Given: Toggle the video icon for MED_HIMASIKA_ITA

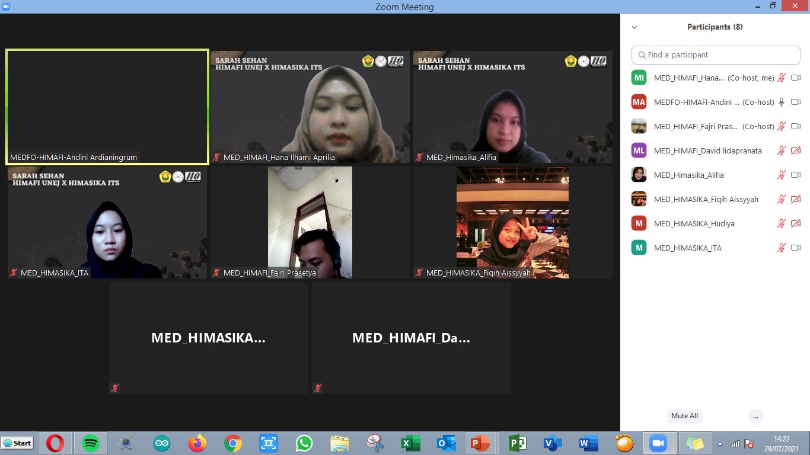Looking at the screenshot, I should coord(796,248).
